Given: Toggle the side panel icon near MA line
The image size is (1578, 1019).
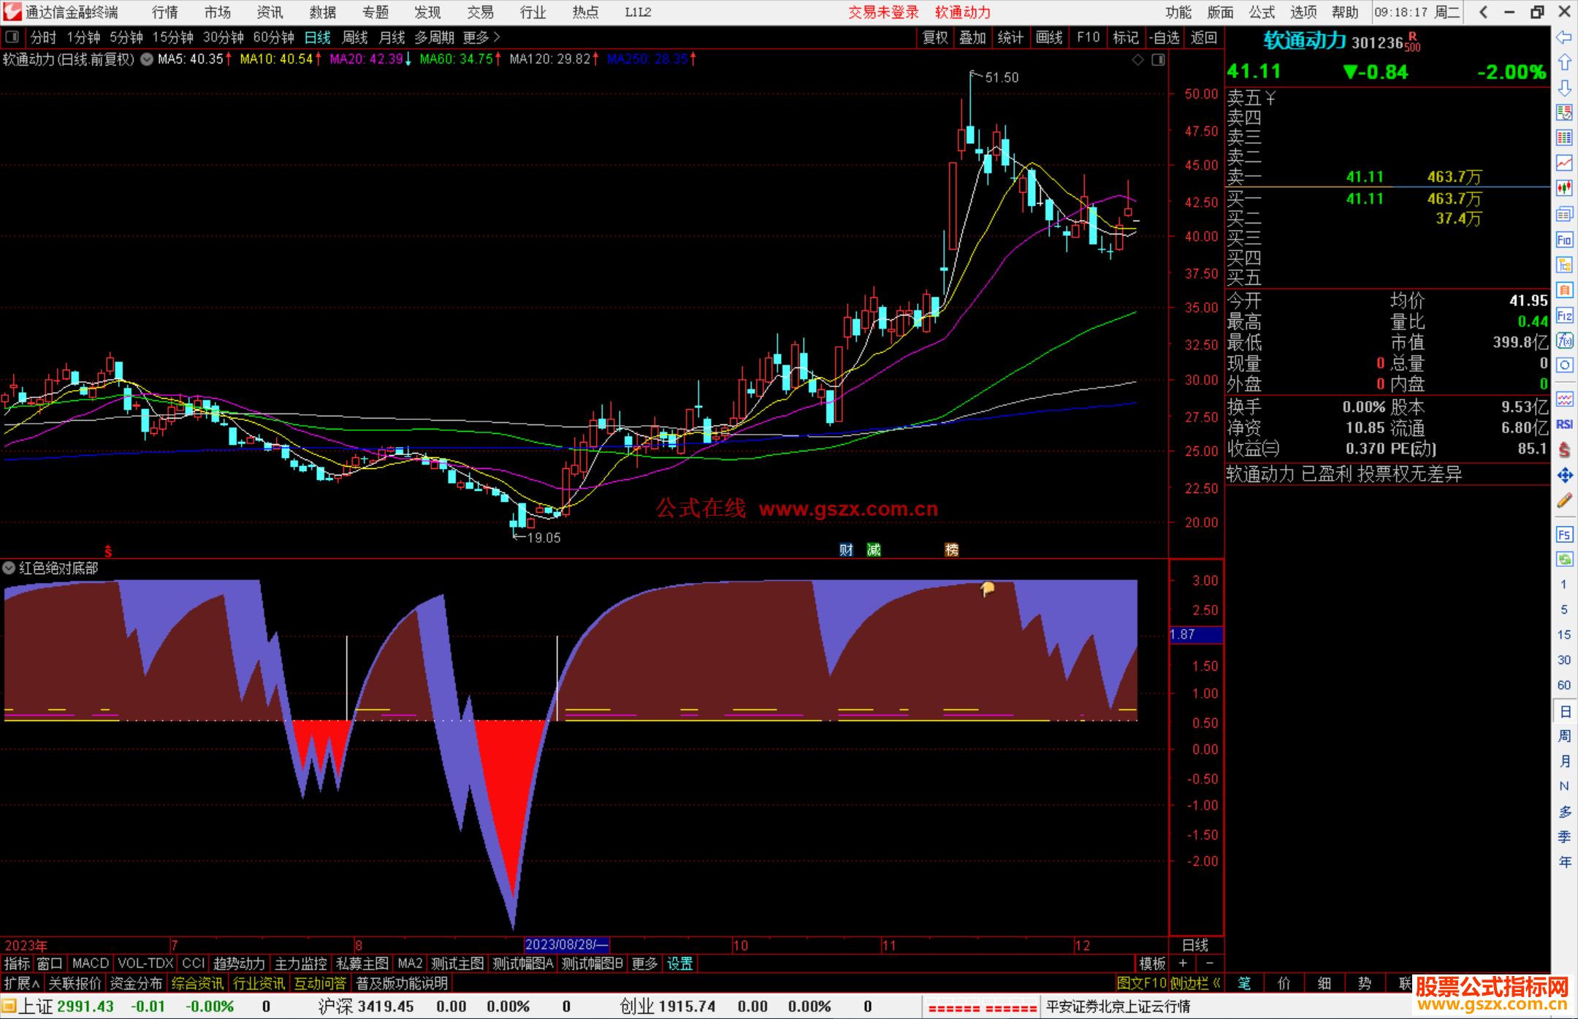Looking at the screenshot, I should tap(1158, 60).
